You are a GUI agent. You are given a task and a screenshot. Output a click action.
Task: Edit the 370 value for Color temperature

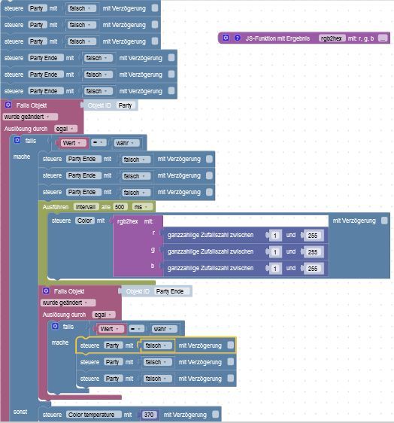(x=148, y=415)
